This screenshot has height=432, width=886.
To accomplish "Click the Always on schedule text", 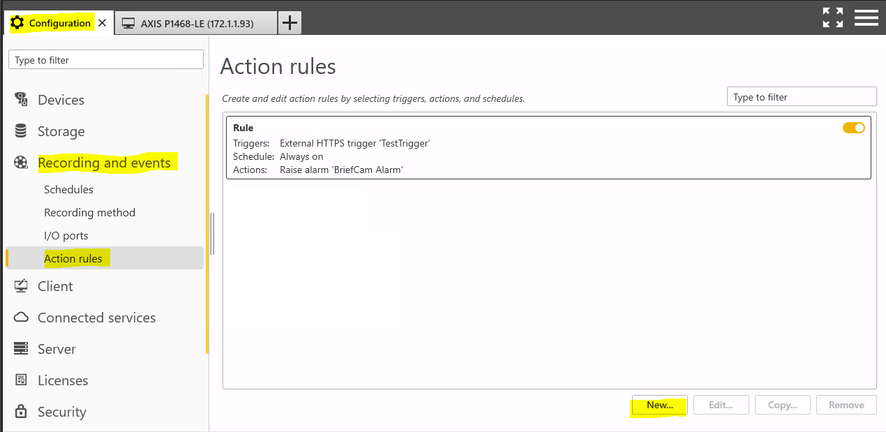I will (x=301, y=156).
